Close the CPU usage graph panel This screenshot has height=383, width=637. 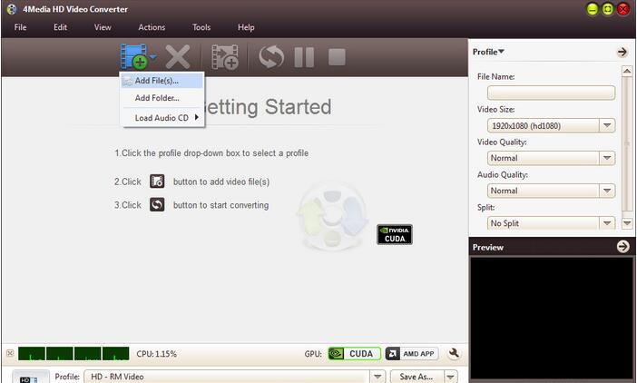[x=10, y=353]
